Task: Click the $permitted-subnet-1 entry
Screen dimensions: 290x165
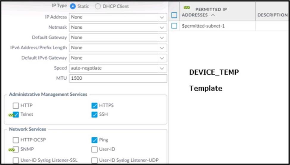Action: [203, 26]
